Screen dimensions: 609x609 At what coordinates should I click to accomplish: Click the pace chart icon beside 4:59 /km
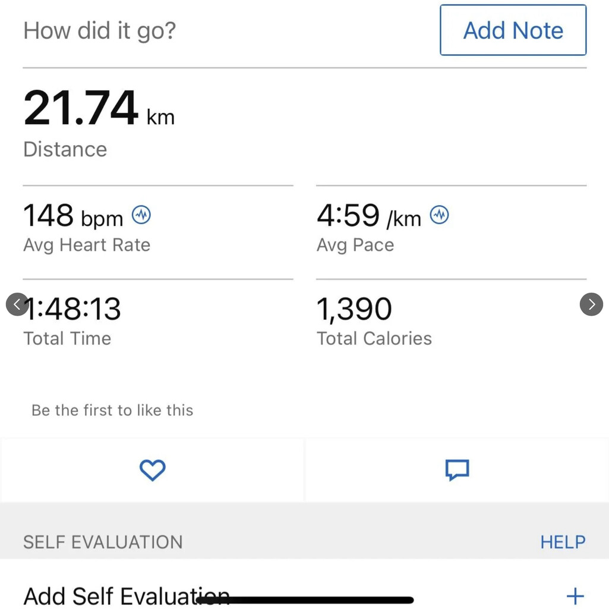pyautogui.click(x=440, y=215)
